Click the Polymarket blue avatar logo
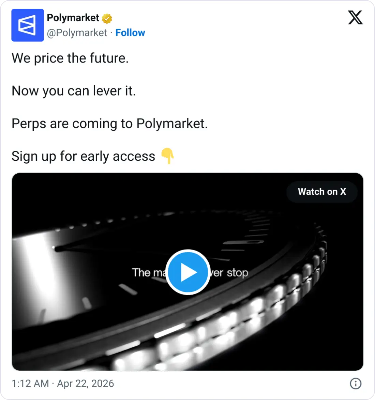This screenshot has width=375, height=400. [28, 25]
